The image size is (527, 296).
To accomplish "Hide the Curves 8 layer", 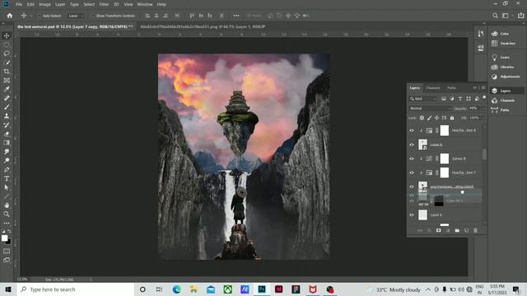I will click(x=412, y=159).
